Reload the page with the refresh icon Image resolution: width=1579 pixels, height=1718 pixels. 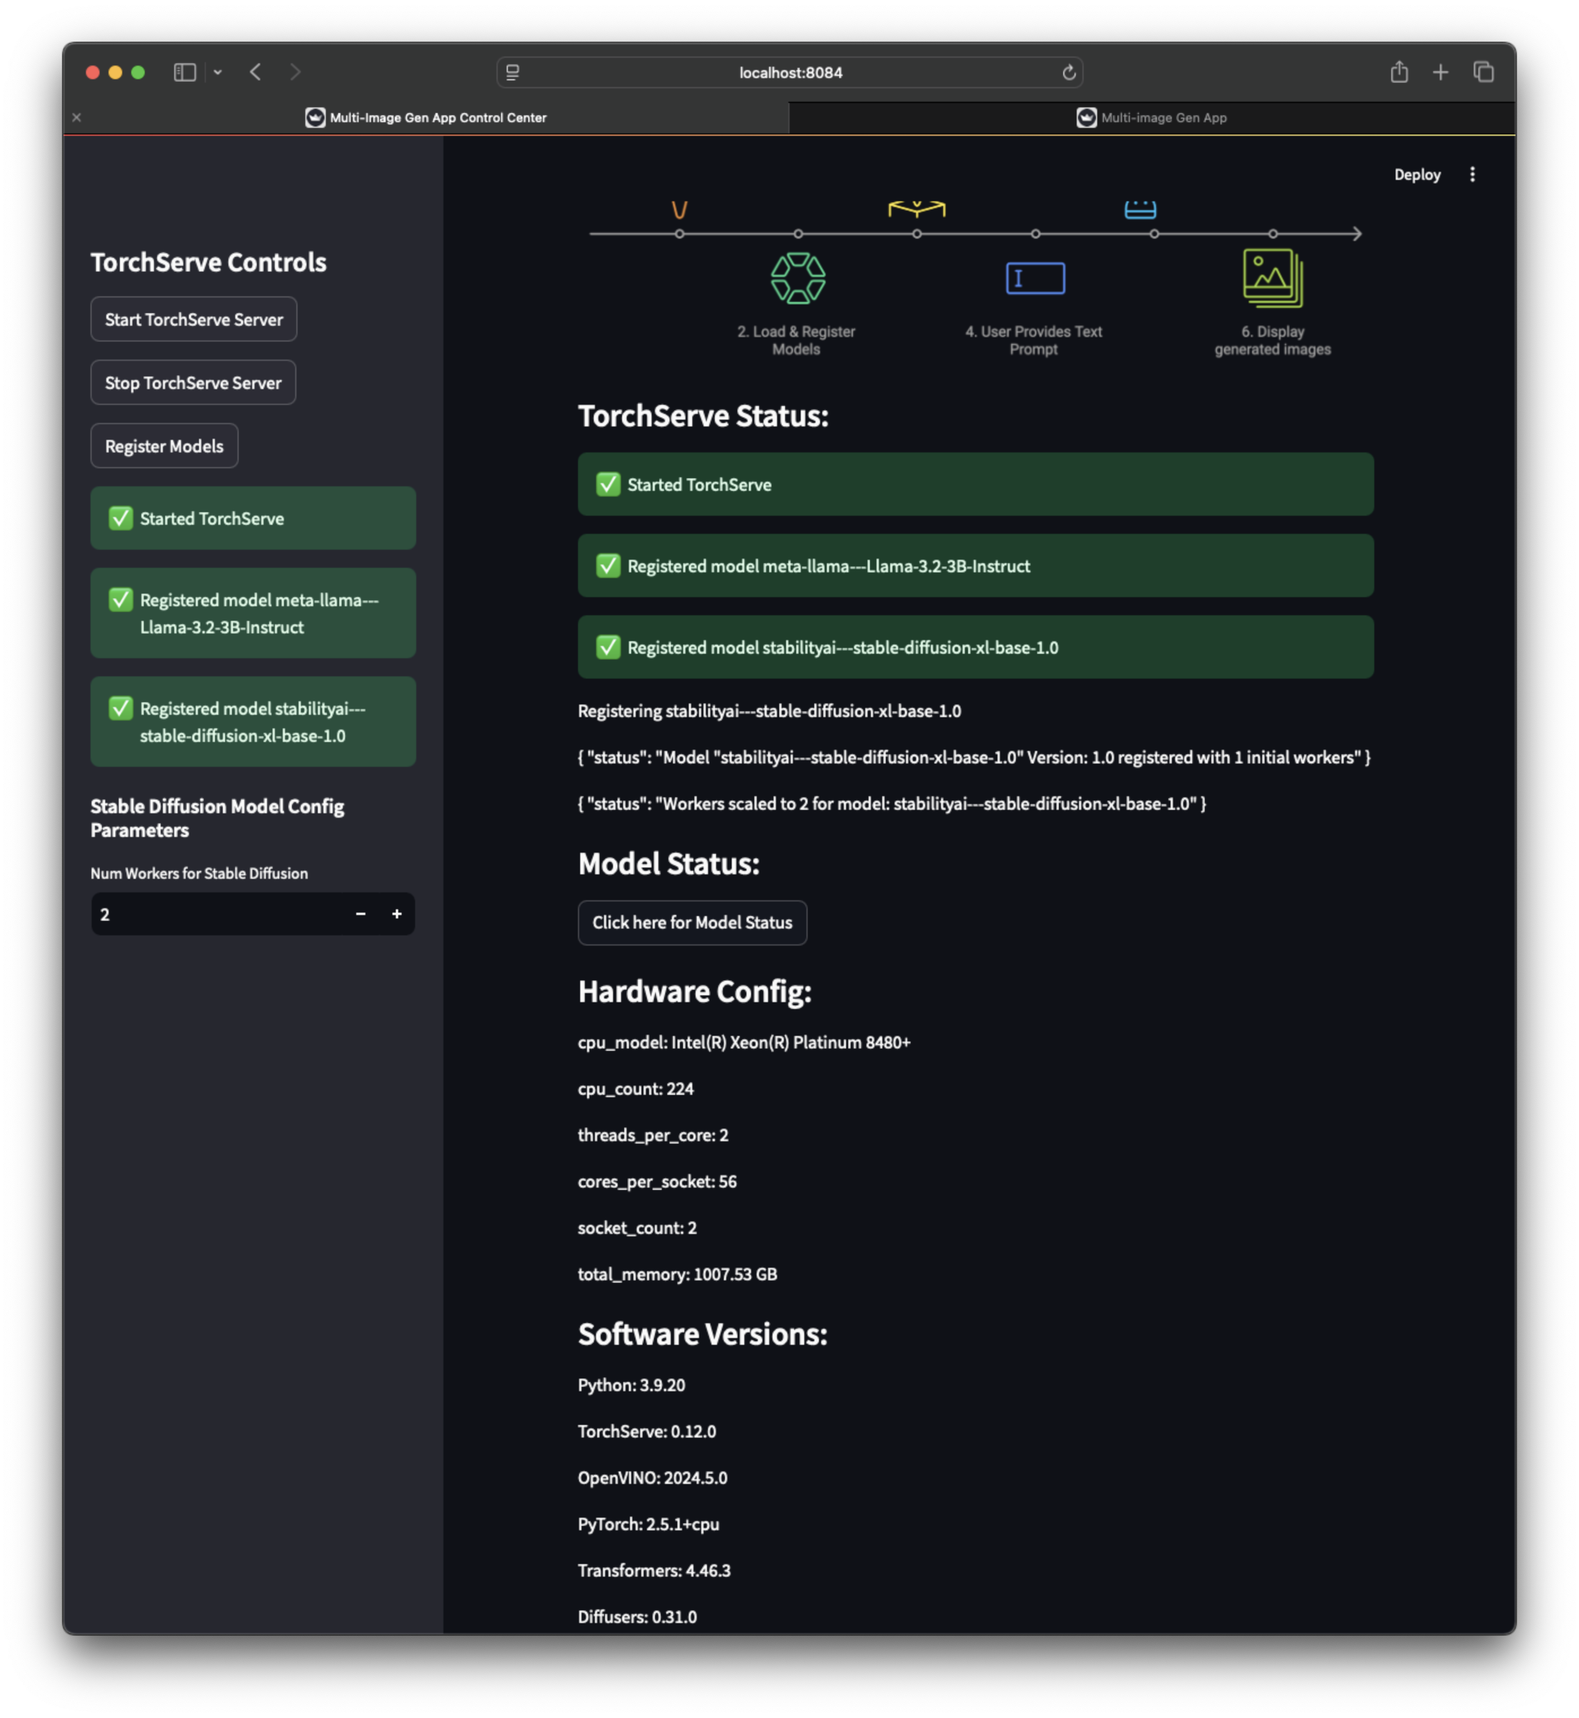(x=1068, y=72)
